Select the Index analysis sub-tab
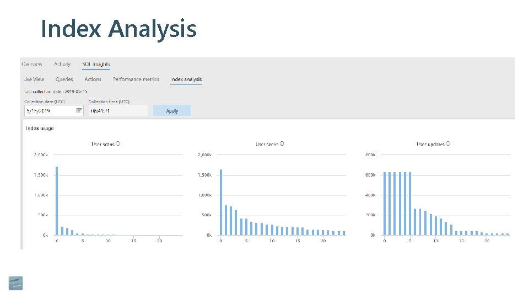Viewport: 529px width, 298px height. click(186, 79)
